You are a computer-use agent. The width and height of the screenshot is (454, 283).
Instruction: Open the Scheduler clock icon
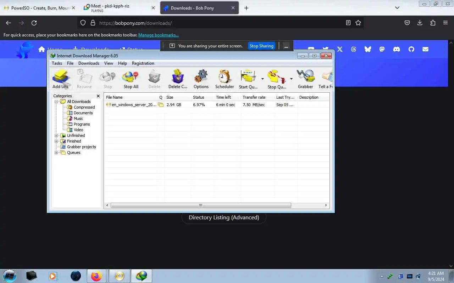pyautogui.click(x=225, y=79)
